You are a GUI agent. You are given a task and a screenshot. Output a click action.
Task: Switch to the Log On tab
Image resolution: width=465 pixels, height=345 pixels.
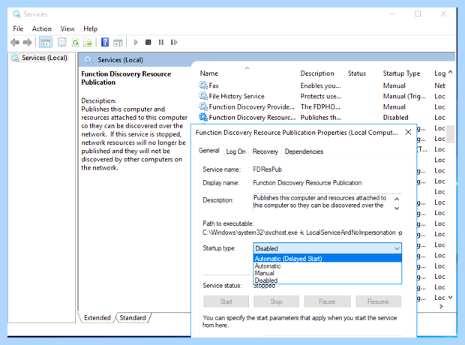[x=235, y=151]
